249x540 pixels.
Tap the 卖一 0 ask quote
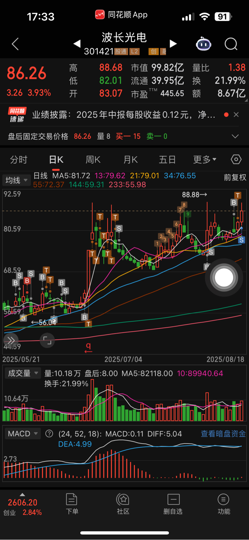click(157, 136)
